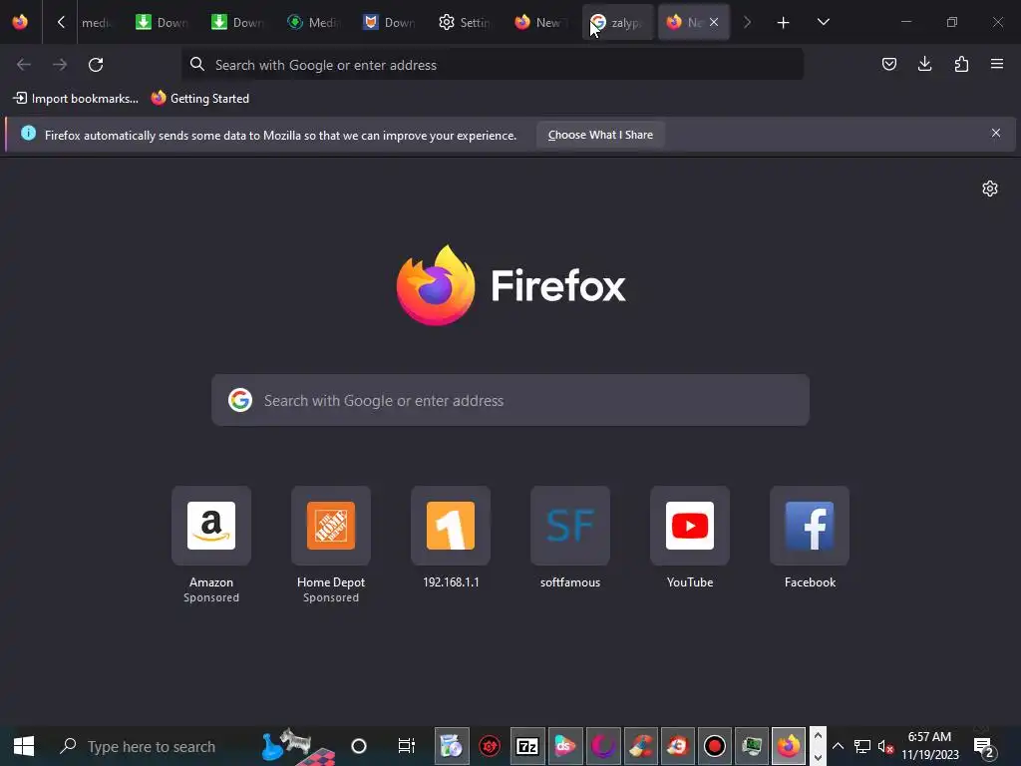Switch to the first 'Down' tab with green icon
This screenshot has width=1021, height=766.
163,23
